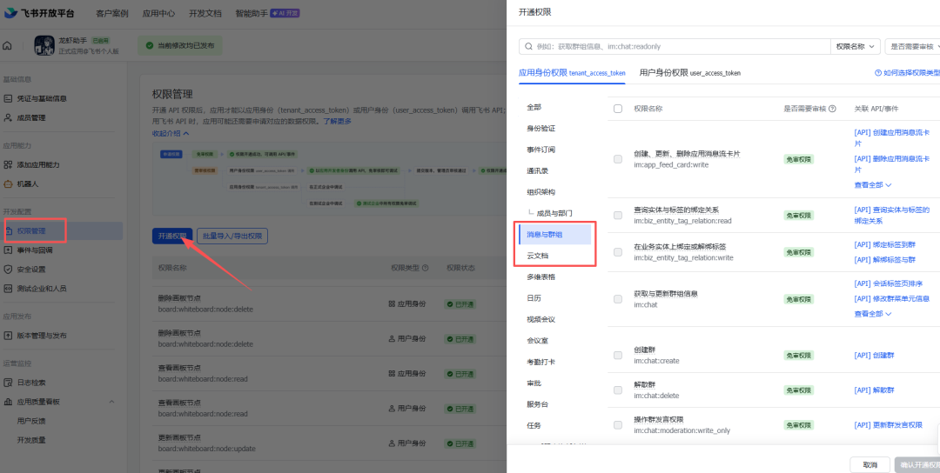Collapse the 应用质量看板 sidebar section
Image resolution: width=940 pixels, height=473 pixels.
tap(111, 402)
